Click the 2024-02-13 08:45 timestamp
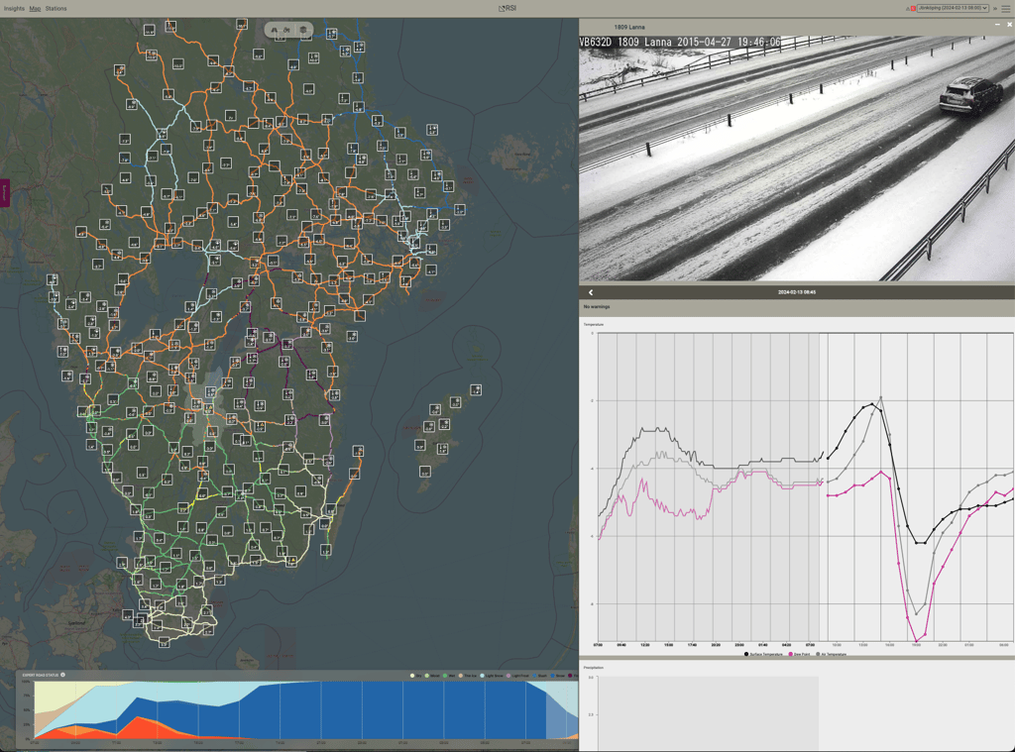This screenshot has height=752, width=1015. coord(797,292)
